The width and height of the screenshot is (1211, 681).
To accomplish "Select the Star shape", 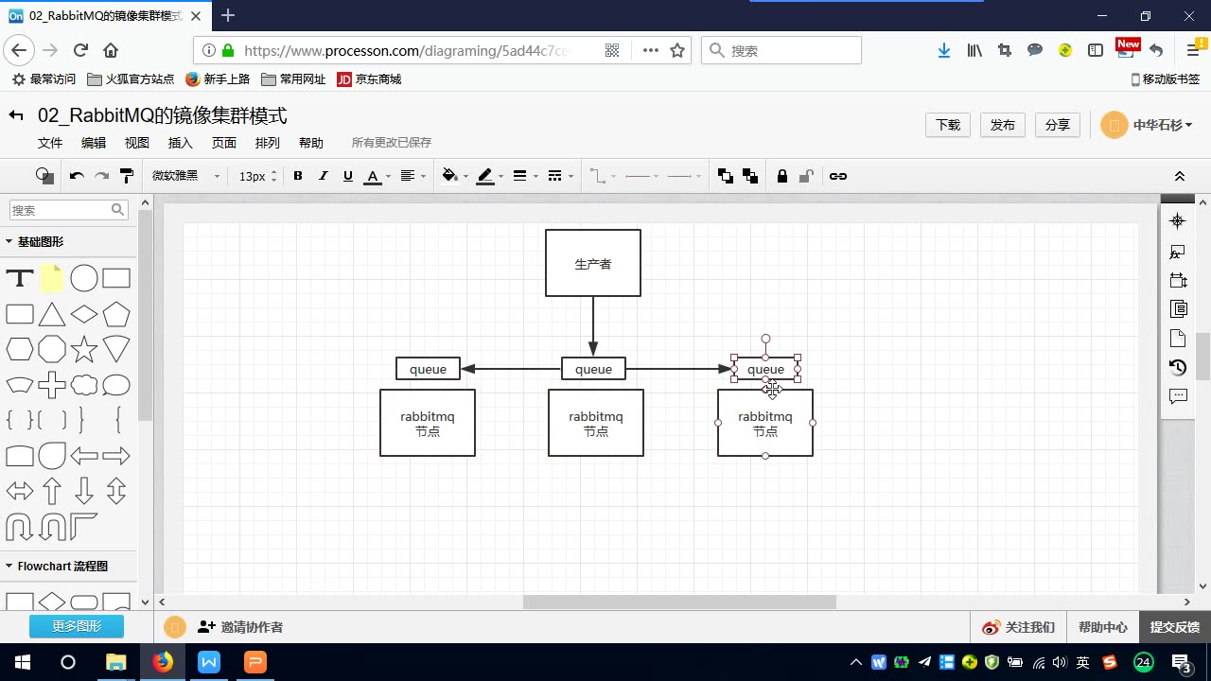I will click(x=84, y=349).
